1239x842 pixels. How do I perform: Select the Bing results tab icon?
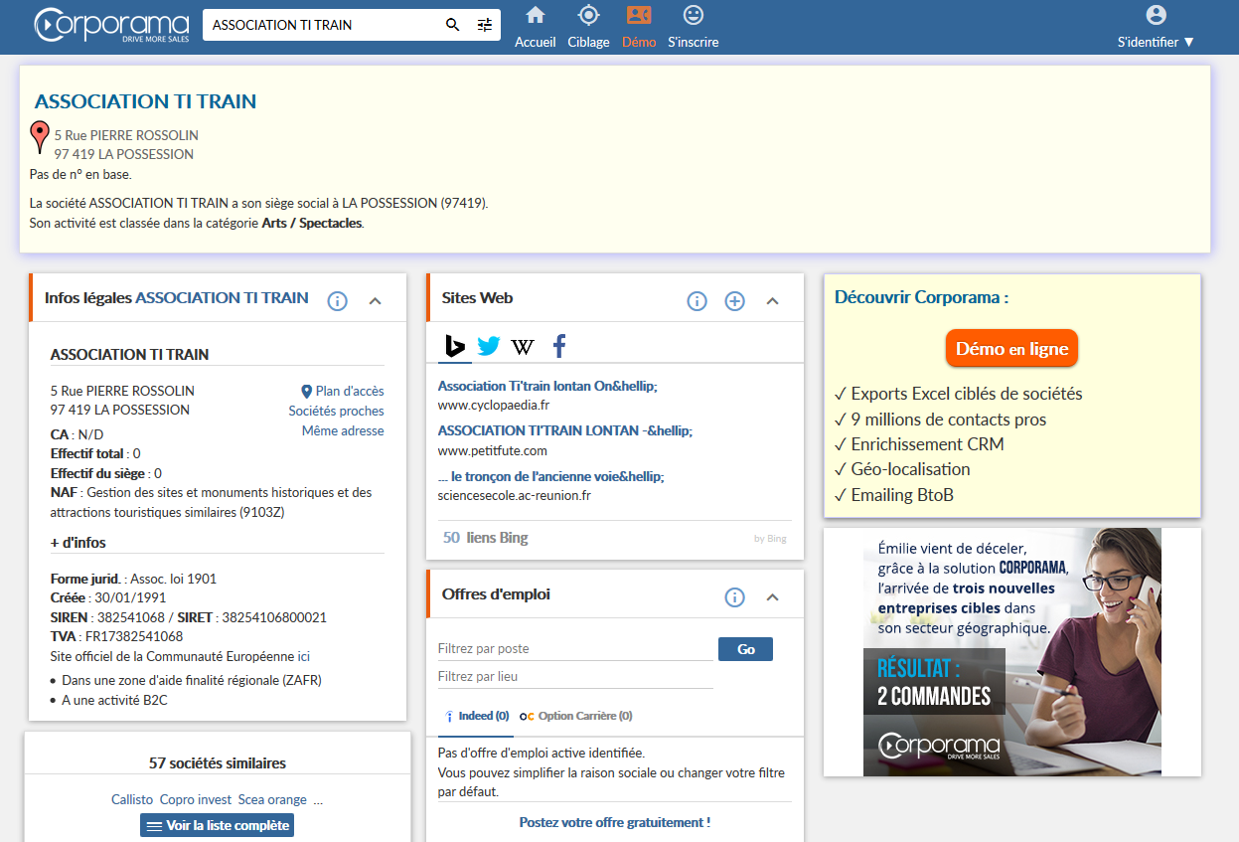pyautogui.click(x=455, y=346)
